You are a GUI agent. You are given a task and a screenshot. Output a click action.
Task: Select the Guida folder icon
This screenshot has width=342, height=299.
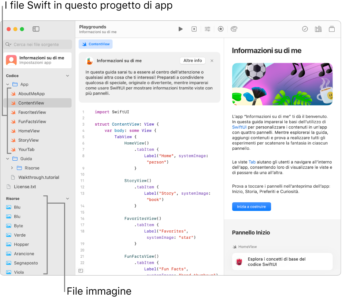15,159
